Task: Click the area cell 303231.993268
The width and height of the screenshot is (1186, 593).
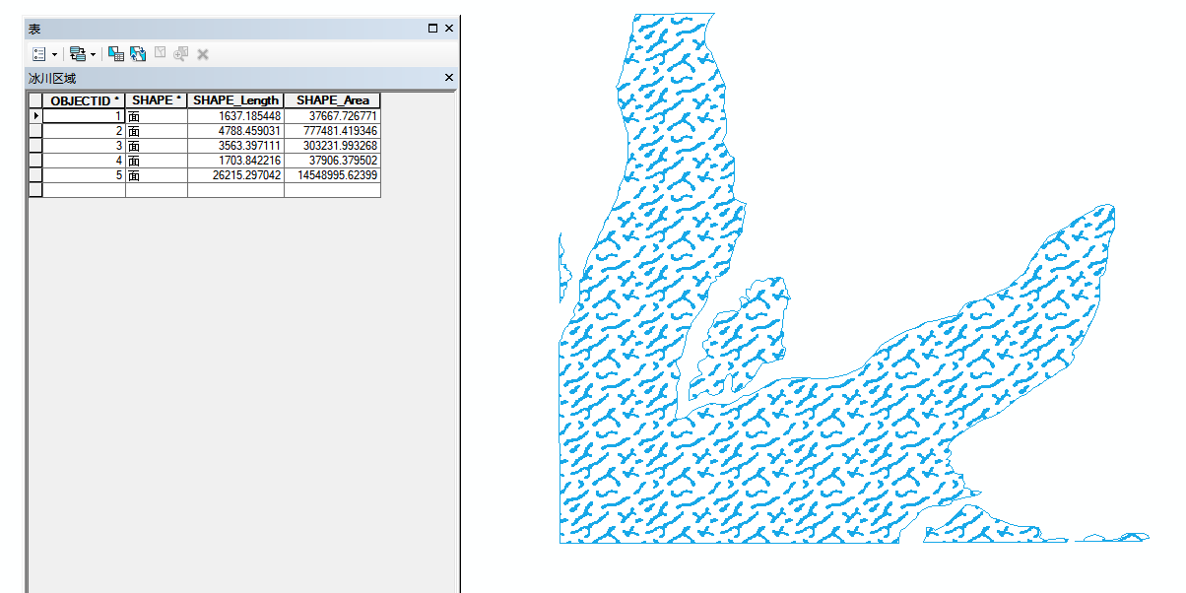Action: 332,145
